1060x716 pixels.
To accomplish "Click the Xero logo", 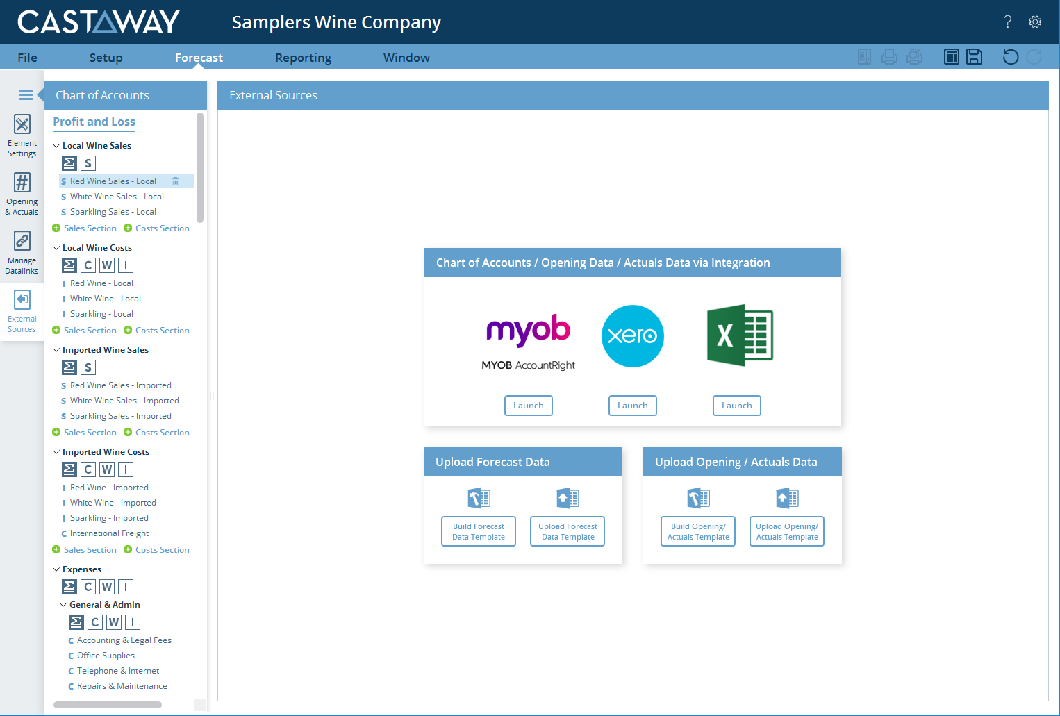I will click(x=633, y=336).
